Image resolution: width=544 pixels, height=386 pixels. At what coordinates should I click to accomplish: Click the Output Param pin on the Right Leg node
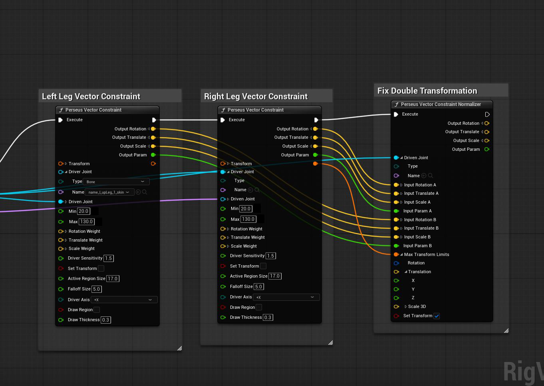(316, 155)
